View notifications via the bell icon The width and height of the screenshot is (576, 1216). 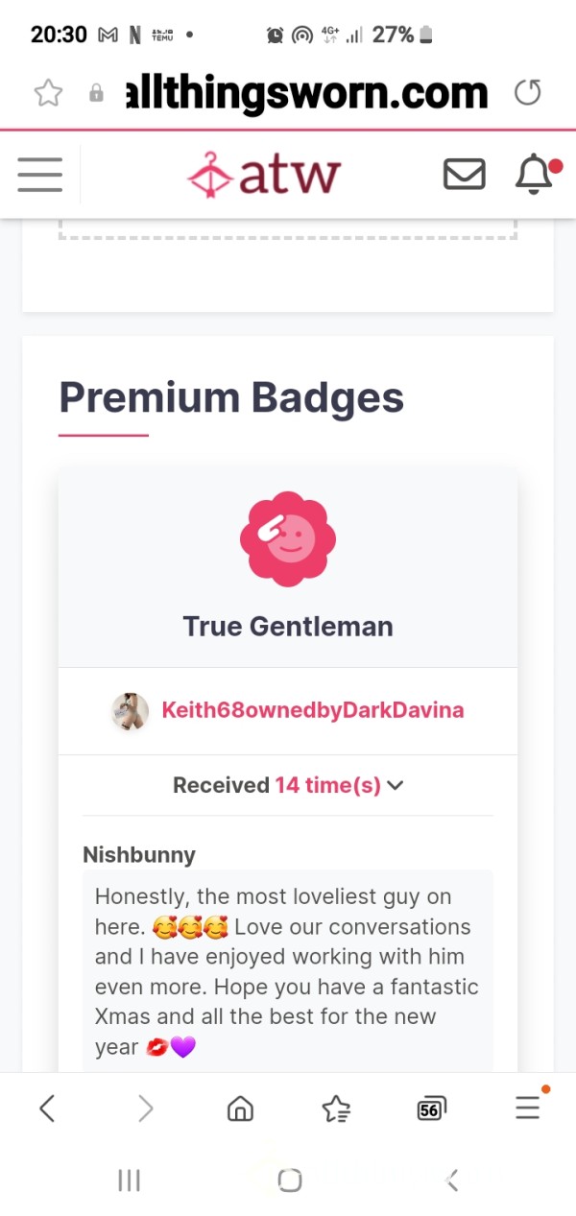(x=535, y=175)
